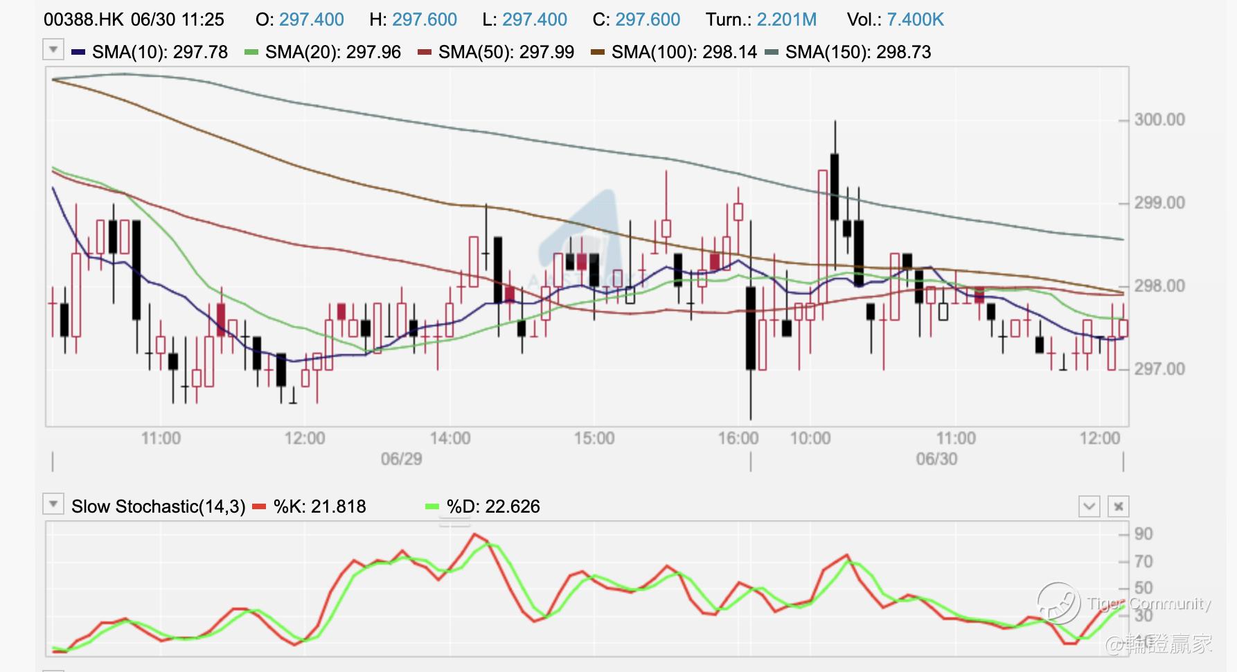This screenshot has height=672, width=1237.
Task: Select the SMA(100): 298.14 legend label
Action: click(684, 52)
